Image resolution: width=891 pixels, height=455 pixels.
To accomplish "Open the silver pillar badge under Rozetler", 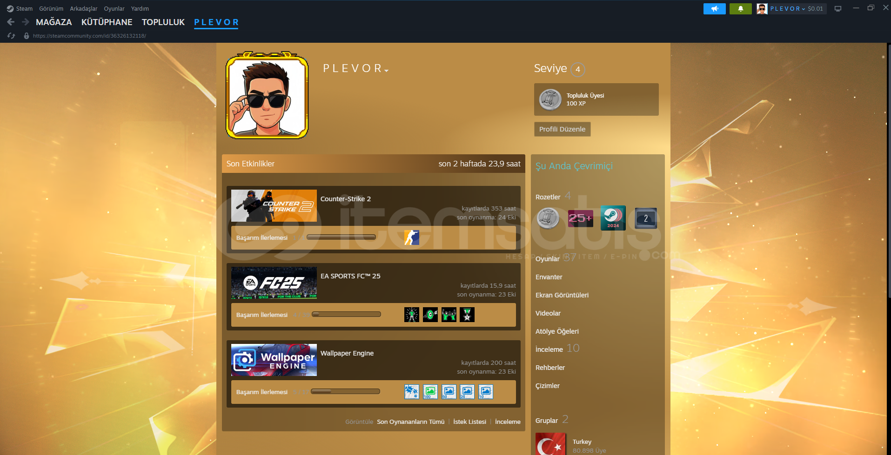I will tap(548, 218).
